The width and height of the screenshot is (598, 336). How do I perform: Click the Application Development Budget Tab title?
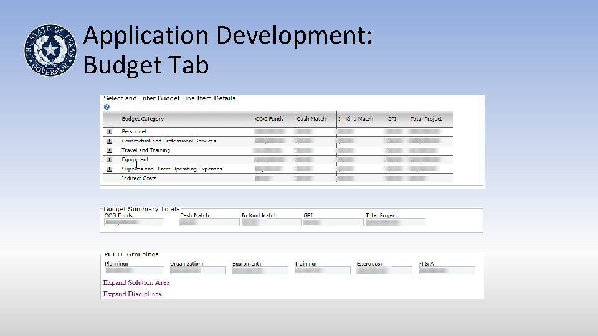pyautogui.click(x=228, y=50)
